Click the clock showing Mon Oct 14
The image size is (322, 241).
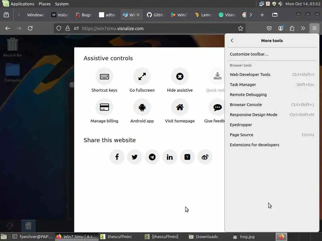[x=303, y=4]
